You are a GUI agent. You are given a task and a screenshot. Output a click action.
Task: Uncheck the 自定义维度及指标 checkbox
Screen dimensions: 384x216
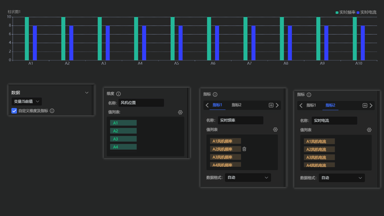14,111
